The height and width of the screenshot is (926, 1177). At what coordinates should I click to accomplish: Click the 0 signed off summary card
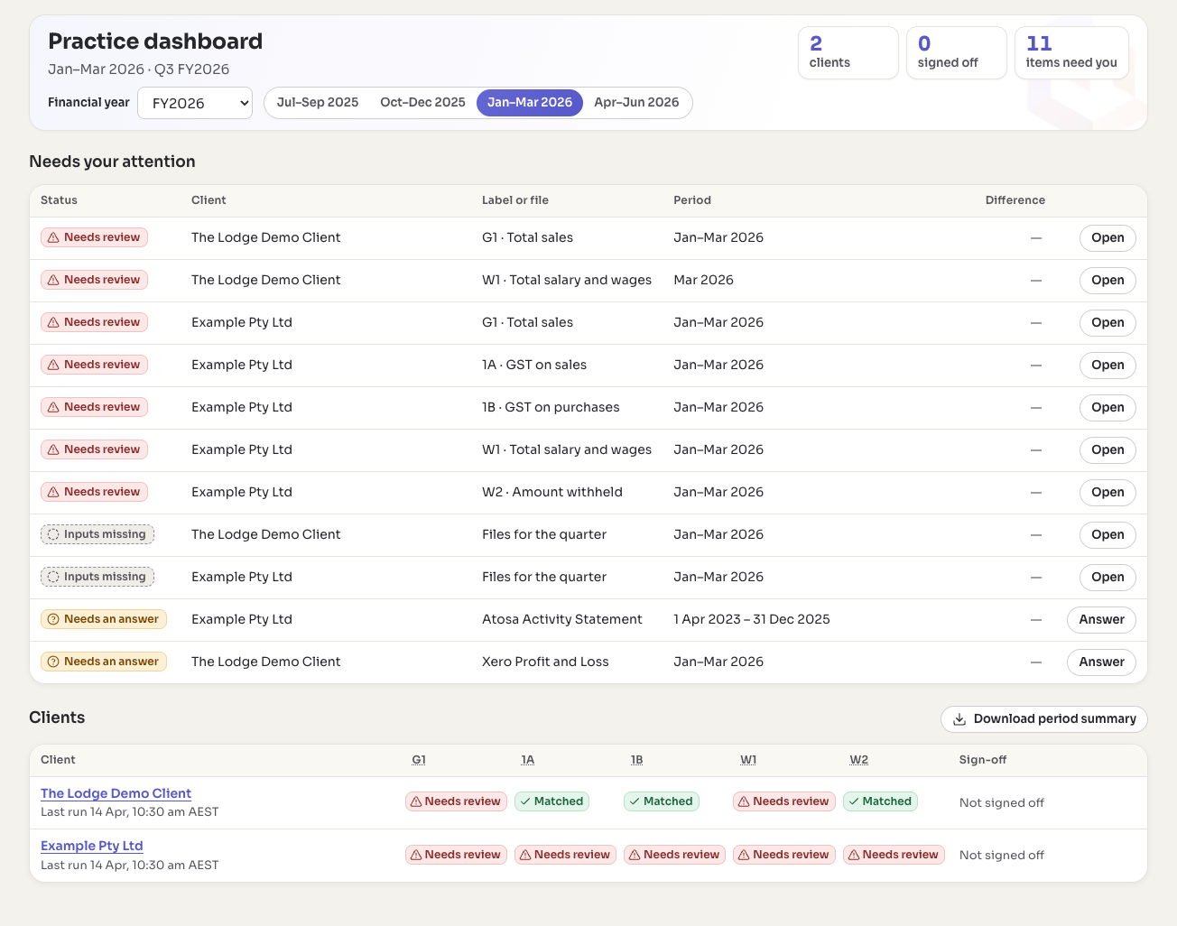957,52
